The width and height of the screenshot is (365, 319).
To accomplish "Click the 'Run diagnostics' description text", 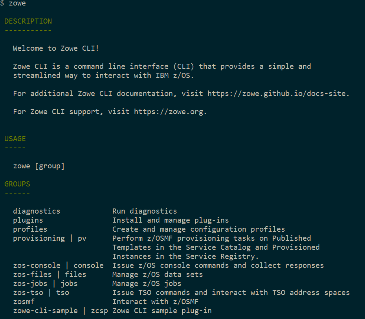I will [145, 211].
